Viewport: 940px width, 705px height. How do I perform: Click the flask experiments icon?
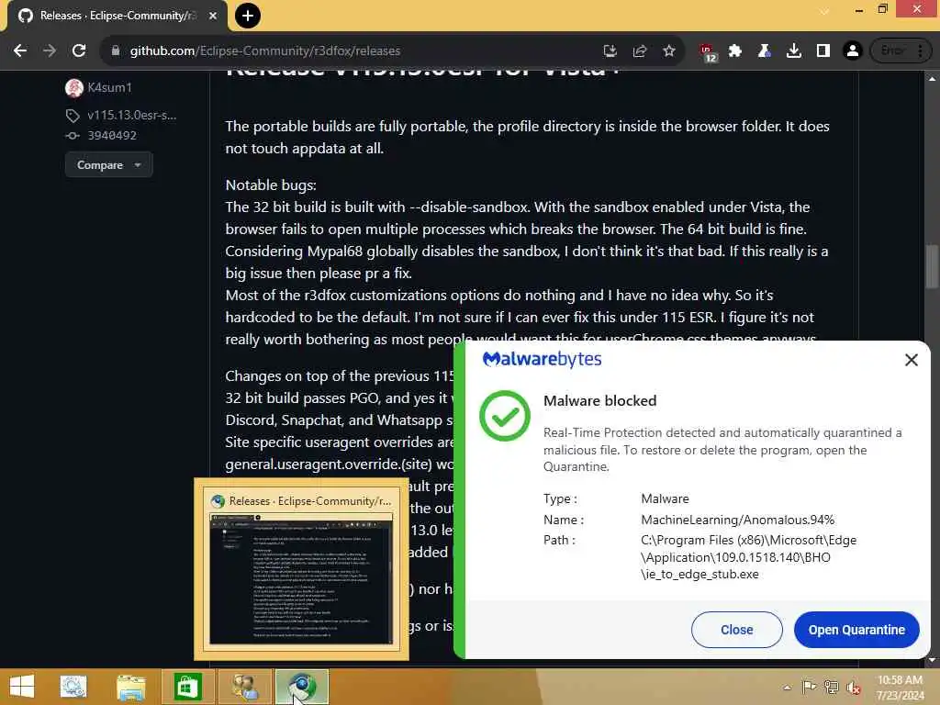pyautogui.click(x=765, y=51)
